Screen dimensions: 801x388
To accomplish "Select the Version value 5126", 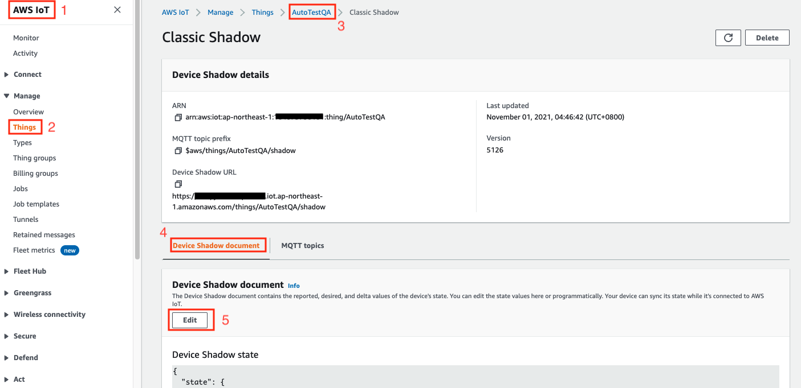I will point(495,150).
